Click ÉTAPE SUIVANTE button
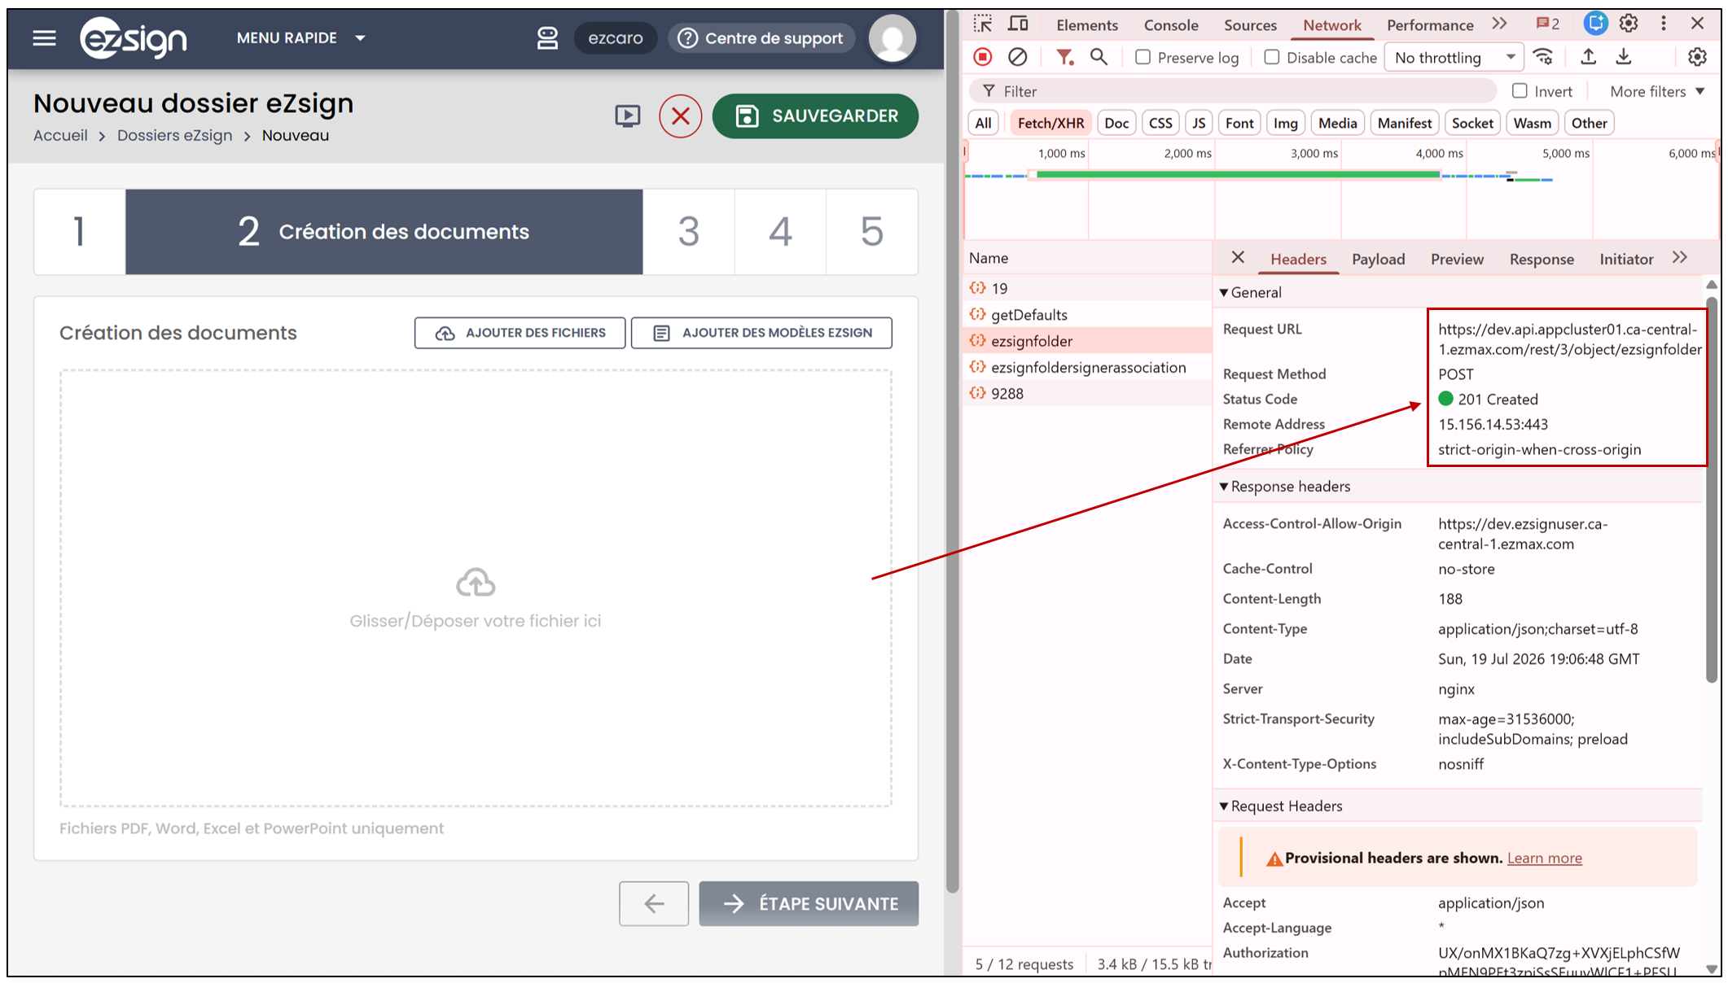The width and height of the screenshot is (1728, 983). pyautogui.click(x=809, y=903)
